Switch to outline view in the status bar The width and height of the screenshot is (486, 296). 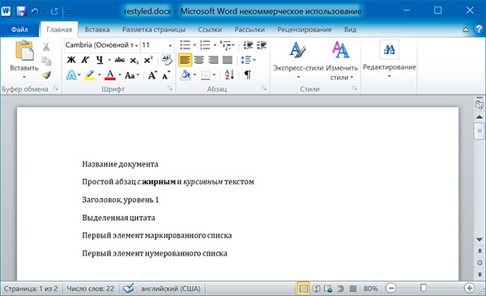click(x=341, y=289)
